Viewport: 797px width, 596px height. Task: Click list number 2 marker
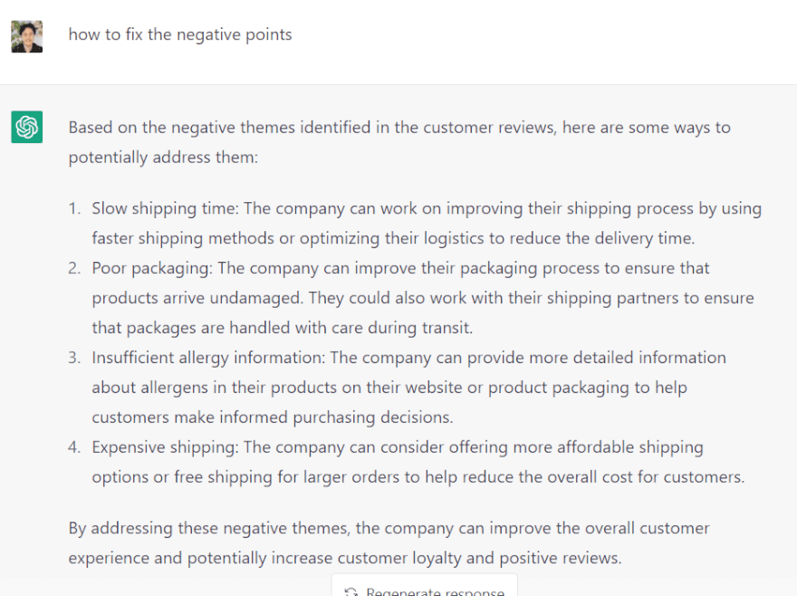click(x=74, y=269)
